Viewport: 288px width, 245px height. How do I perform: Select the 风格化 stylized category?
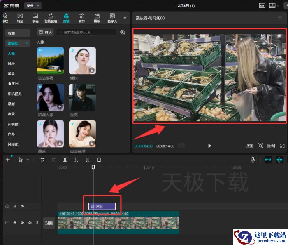click(x=13, y=144)
